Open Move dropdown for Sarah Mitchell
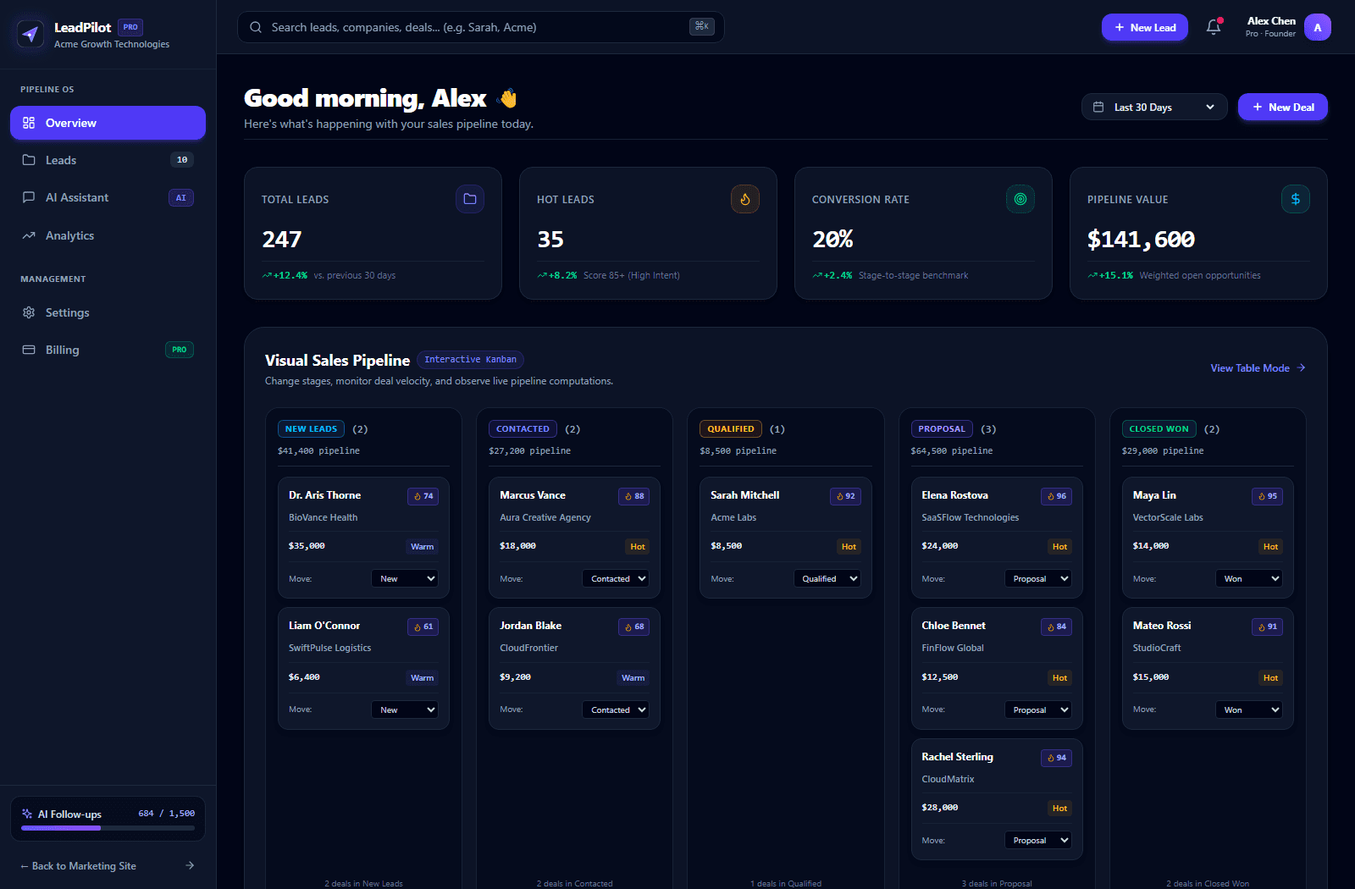Viewport: 1355px width, 889px height. point(827,578)
